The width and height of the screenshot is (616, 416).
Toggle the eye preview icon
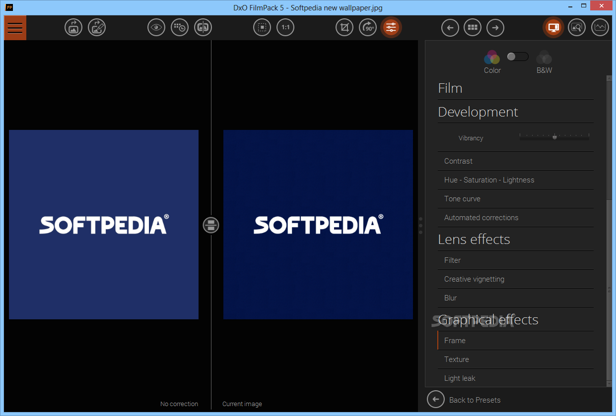tap(156, 27)
